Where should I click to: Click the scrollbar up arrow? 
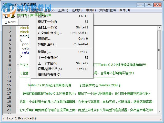159,28
